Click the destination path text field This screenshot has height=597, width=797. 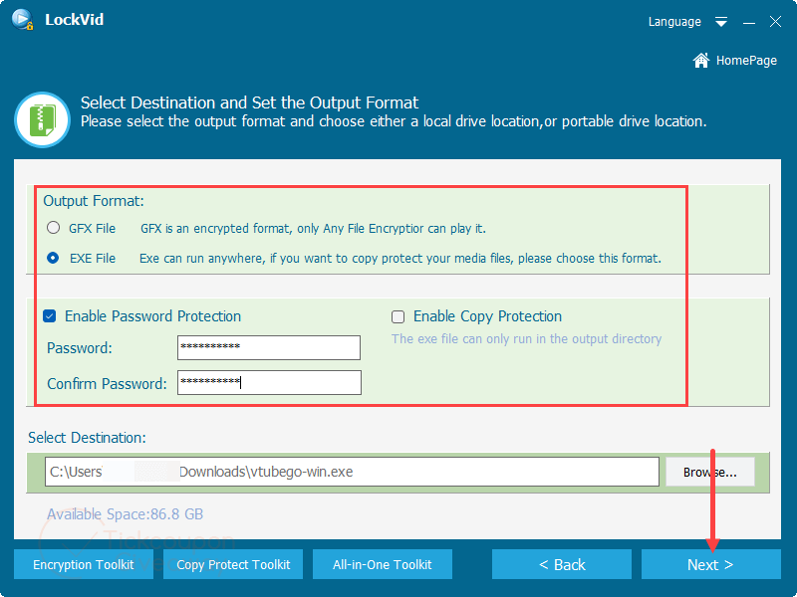pos(352,472)
